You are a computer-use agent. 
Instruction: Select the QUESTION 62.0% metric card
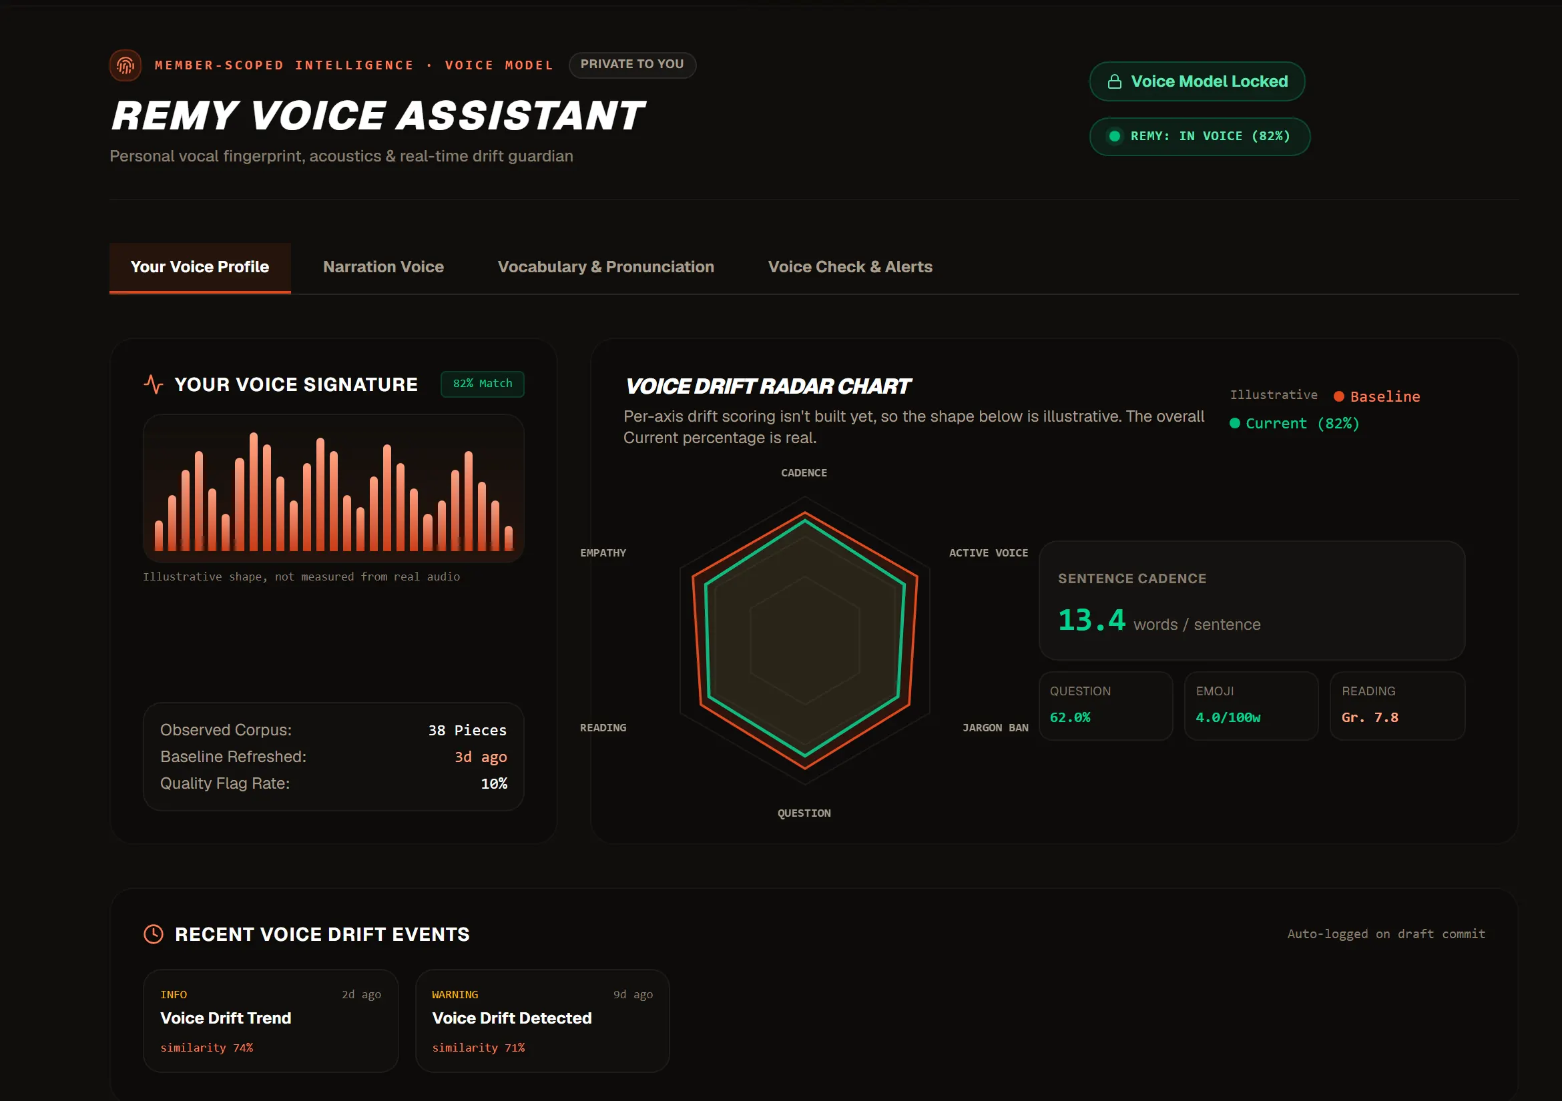pyautogui.click(x=1105, y=706)
